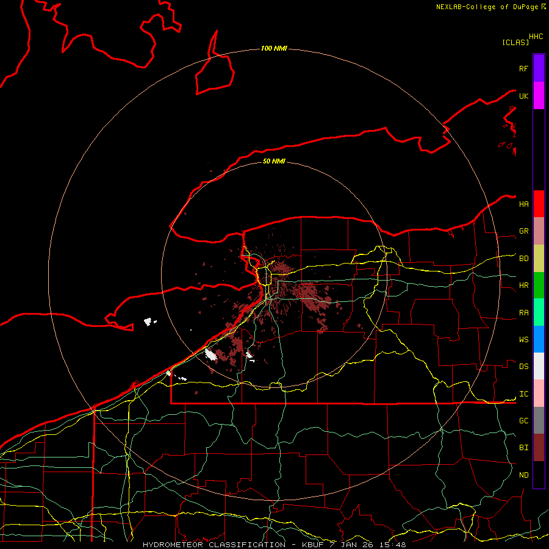Select the HR legend label
This screenshot has width=549, height=549.
pos(523,285)
